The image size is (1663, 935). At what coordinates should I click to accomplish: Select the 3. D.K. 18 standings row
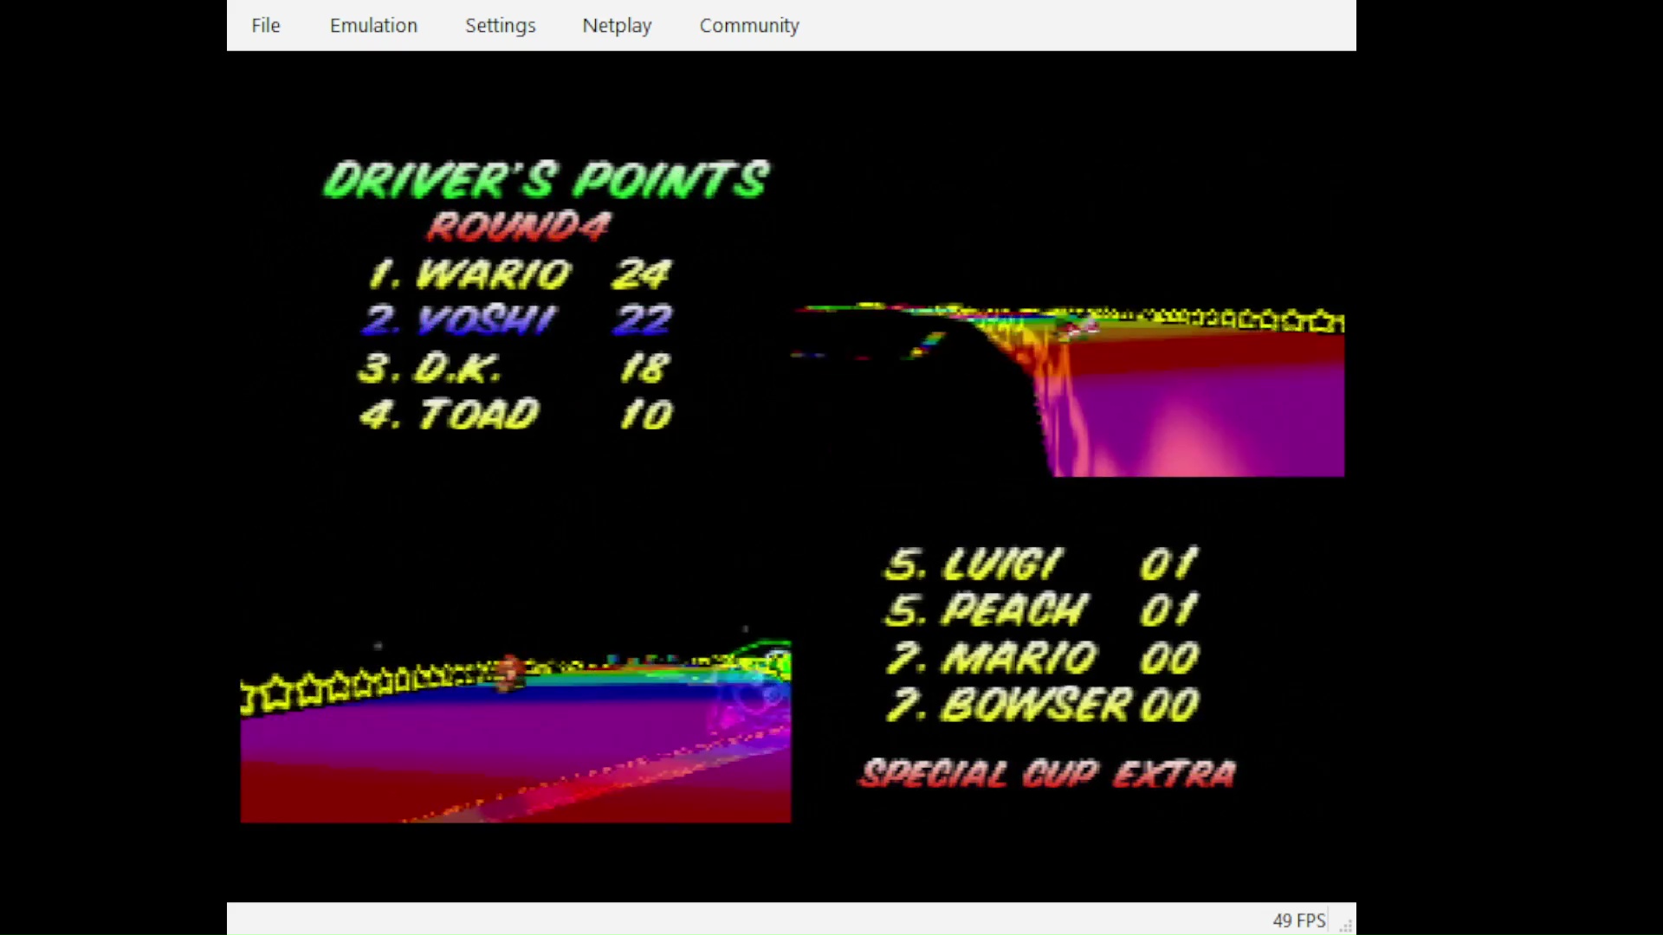(514, 368)
